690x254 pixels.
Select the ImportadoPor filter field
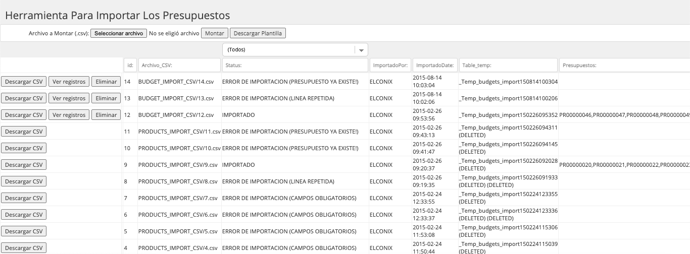390,65
